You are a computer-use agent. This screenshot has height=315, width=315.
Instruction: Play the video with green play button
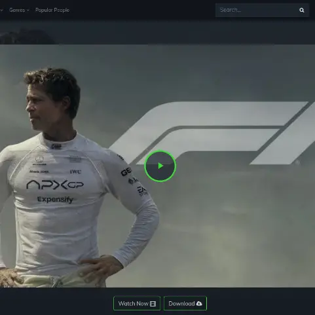(160, 166)
